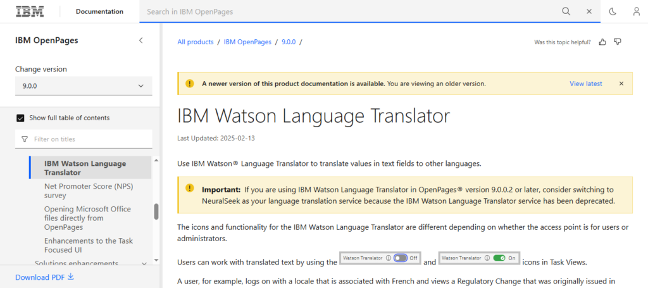648x288 pixels.
Task: Click the Was this topic helpful? text
Action: (563, 42)
